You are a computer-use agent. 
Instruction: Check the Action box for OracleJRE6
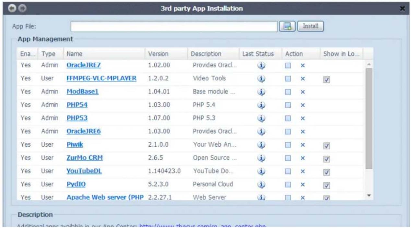[x=288, y=132]
